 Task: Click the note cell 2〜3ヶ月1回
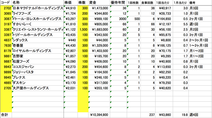[200, 40]
